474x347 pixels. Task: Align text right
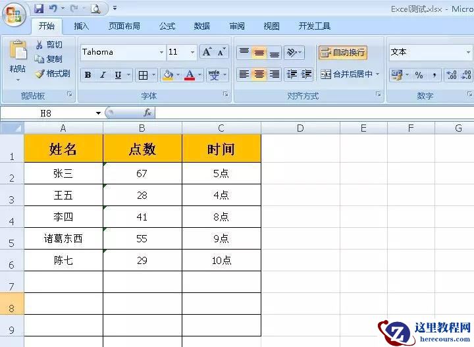tap(274, 74)
